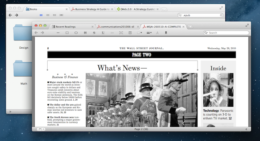
Task: Enter full screen in Books window
Action: pos(221,8)
